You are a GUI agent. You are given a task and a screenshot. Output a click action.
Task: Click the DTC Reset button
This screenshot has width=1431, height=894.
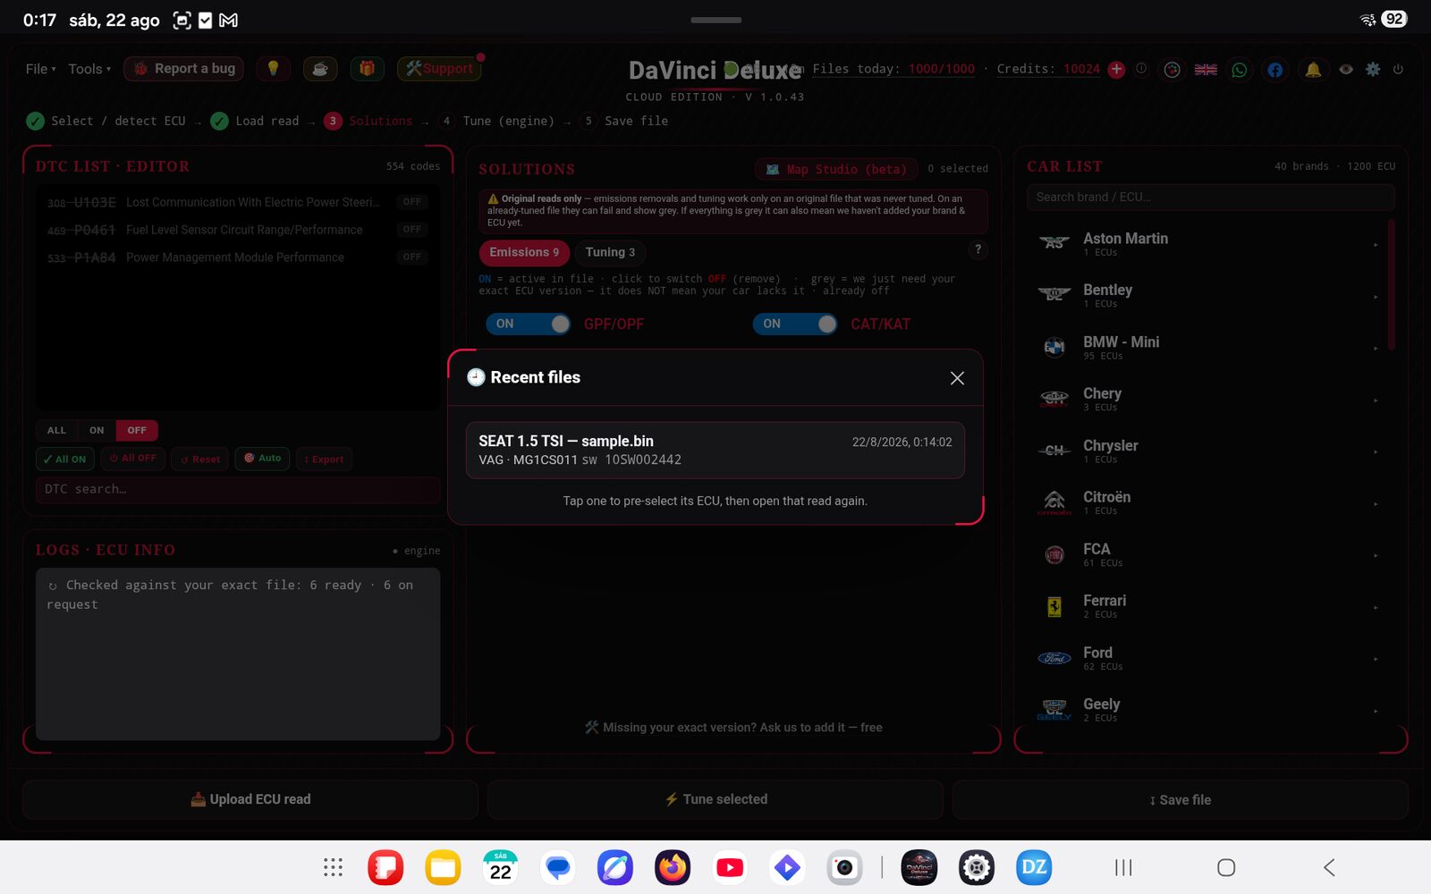pyautogui.click(x=200, y=459)
